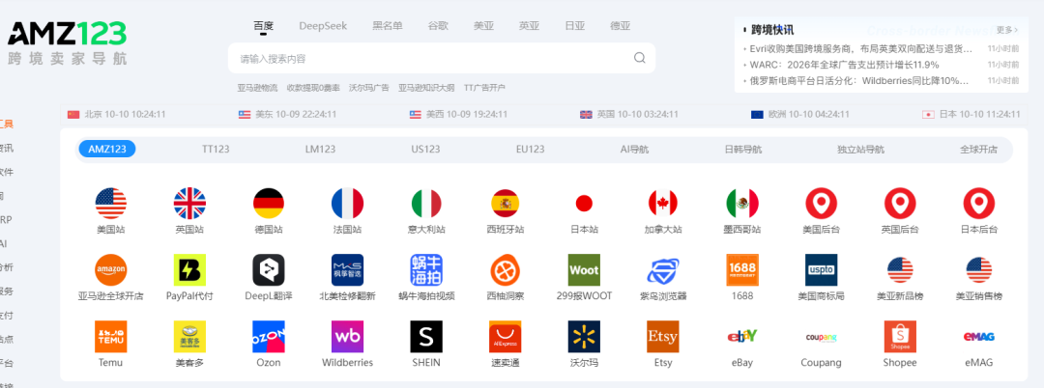Screen dimensions: 1044x388
Task: Select the 美亚 search tab
Action: coord(484,26)
